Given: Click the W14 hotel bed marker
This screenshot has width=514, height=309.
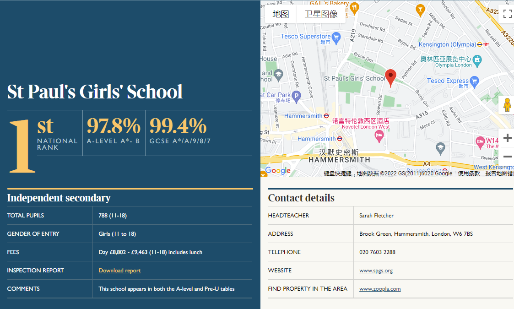Looking at the screenshot, I should coord(480,142).
